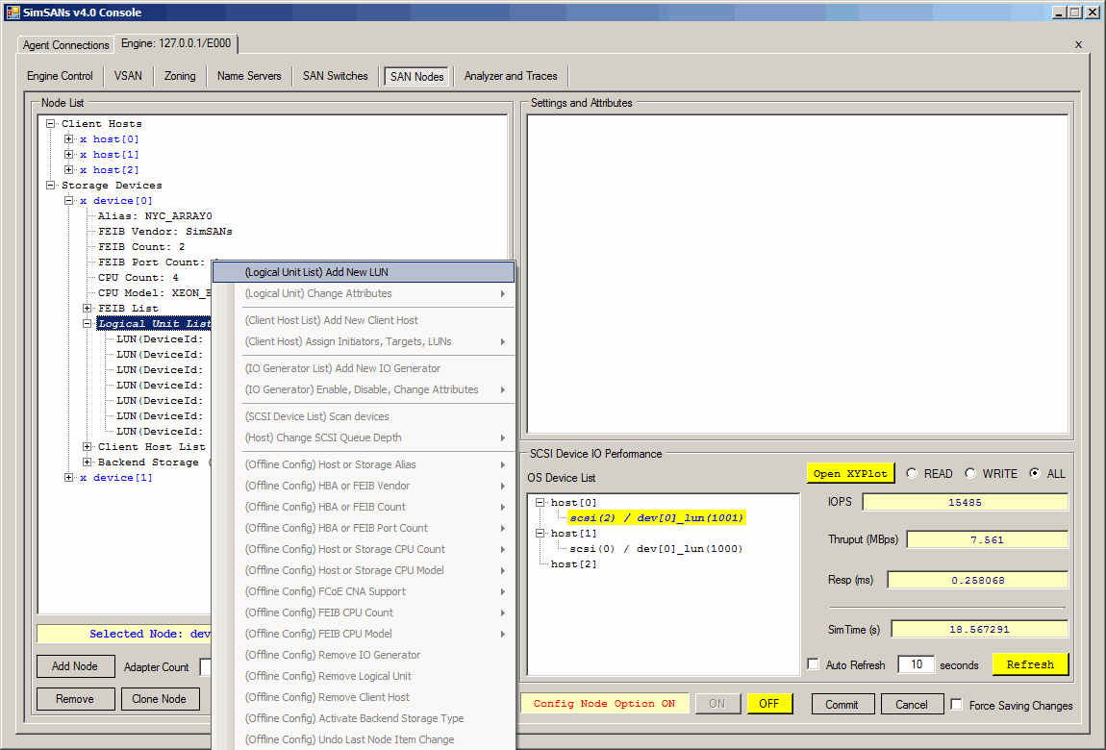Expand host[0] under Client Hosts
The height and width of the screenshot is (750, 1106).
point(69,139)
